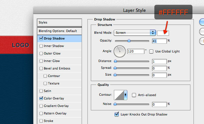Check the Anti-aliased option
This screenshot has height=124, width=204.
click(134, 95)
